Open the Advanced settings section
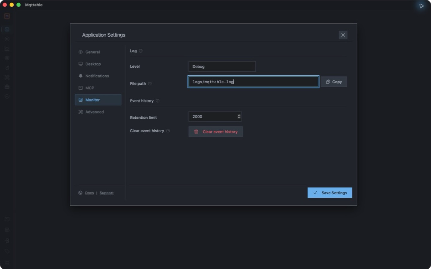The width and height of the screenshot is (431, 269). click(x=98, y=112)
